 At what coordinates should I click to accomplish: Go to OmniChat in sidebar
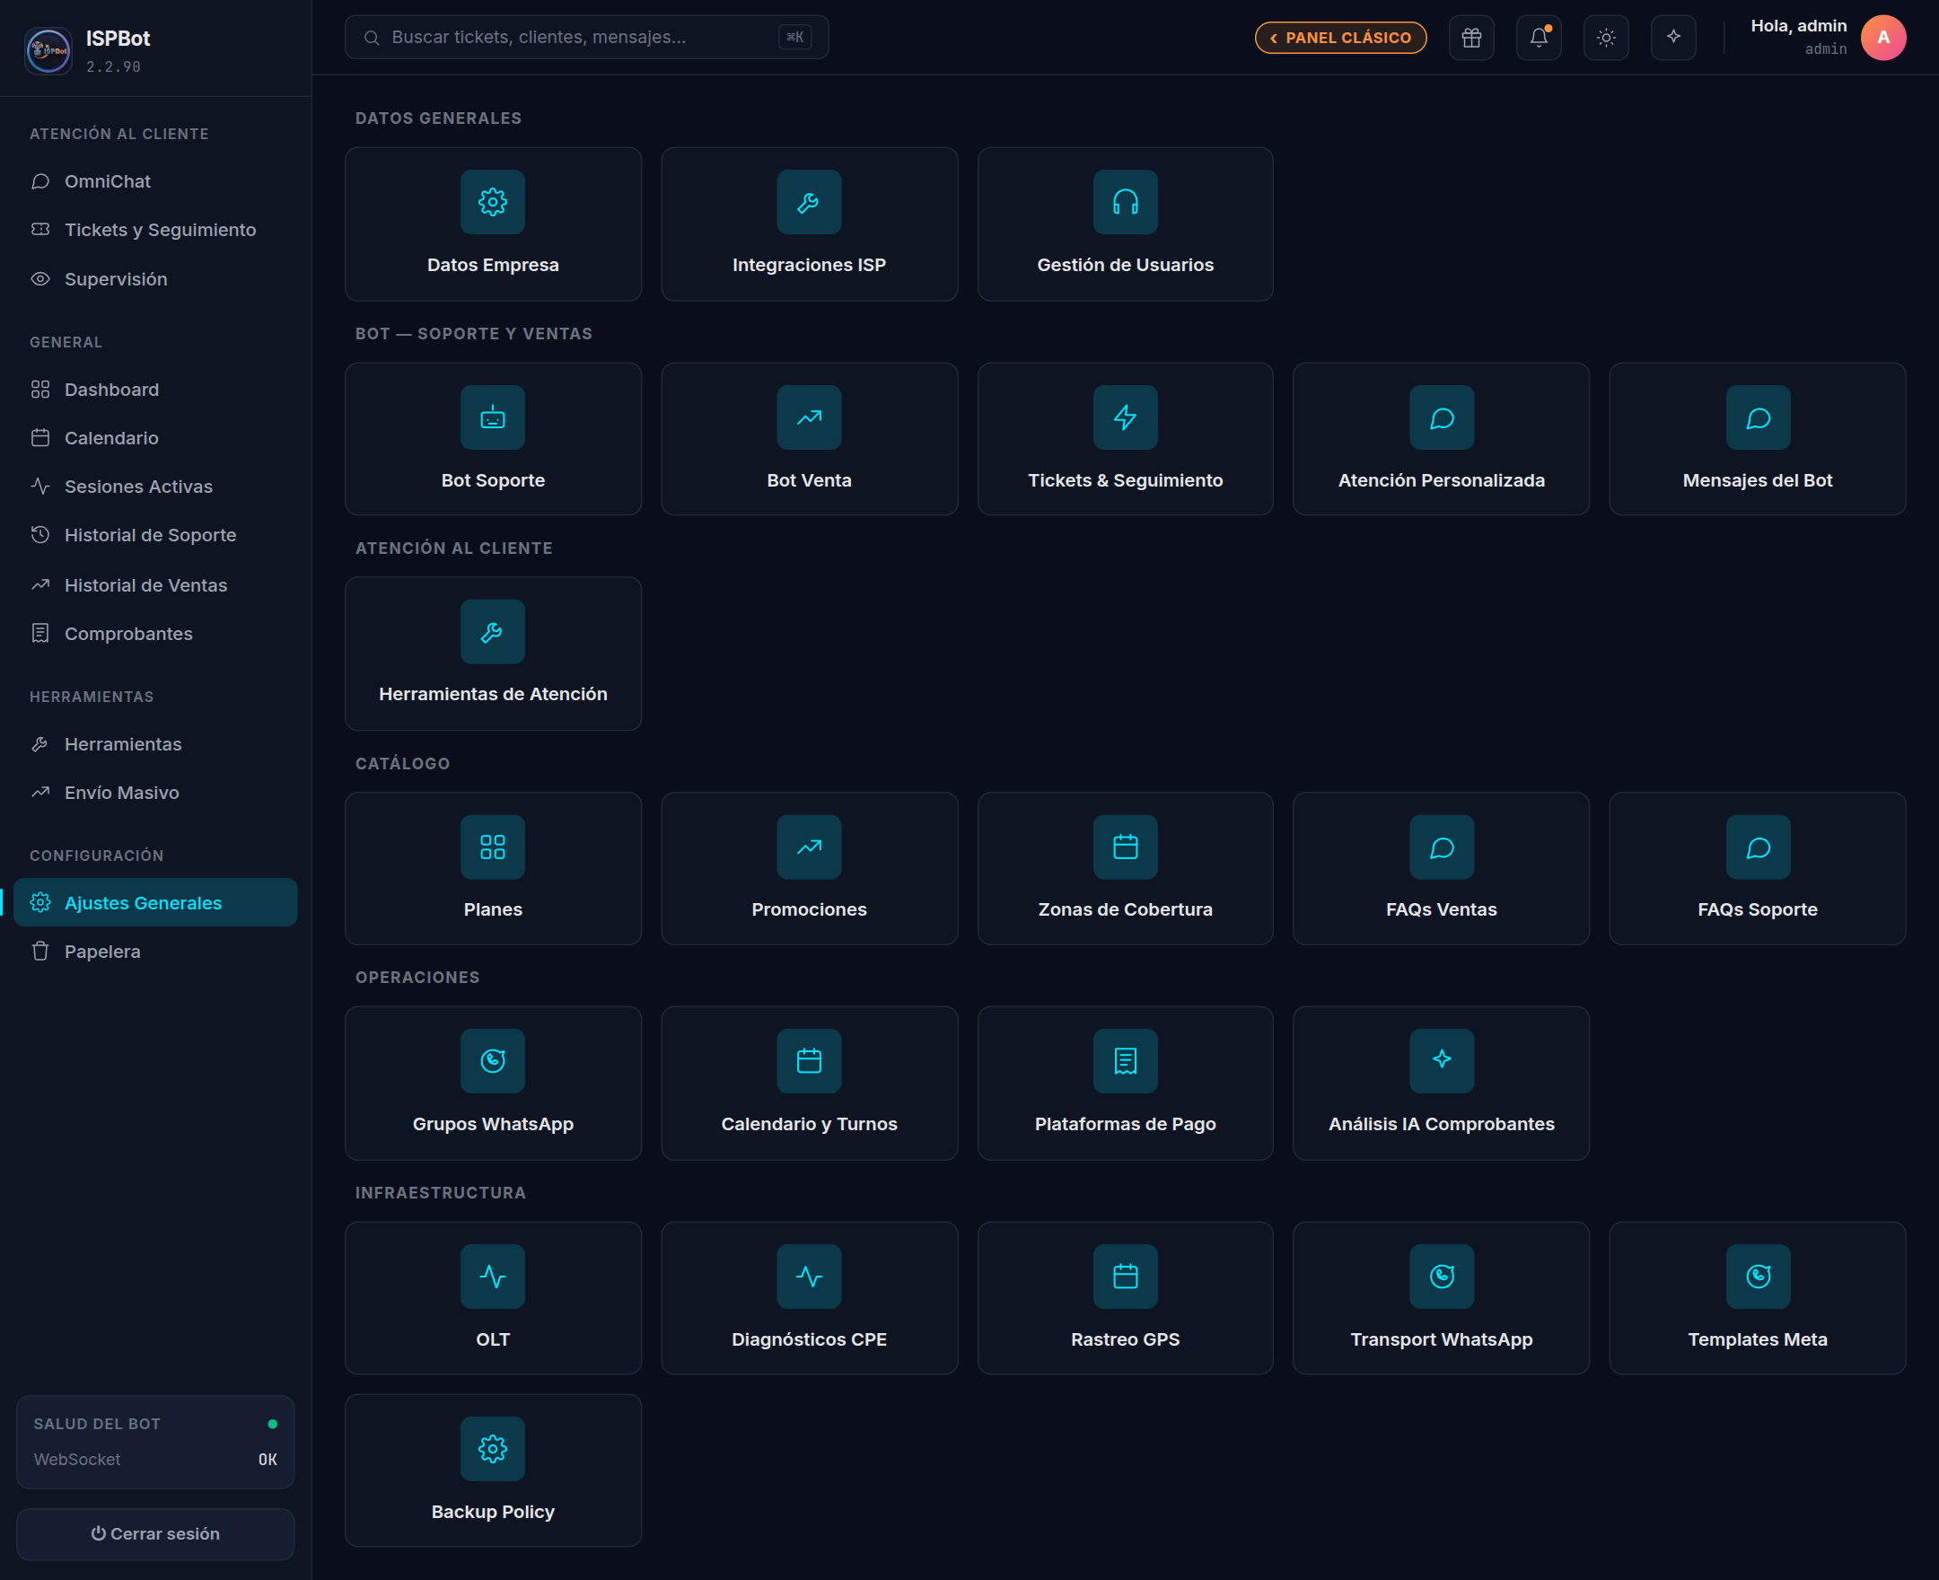[155, 181]
